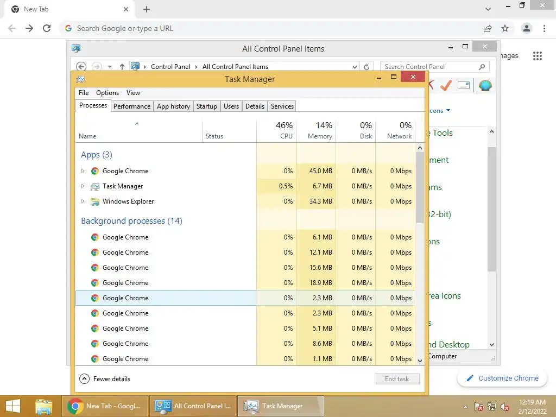This screenshot has height=417, width=556.
Task: Collapse to Fewer details view
Action: click(105, 378)
